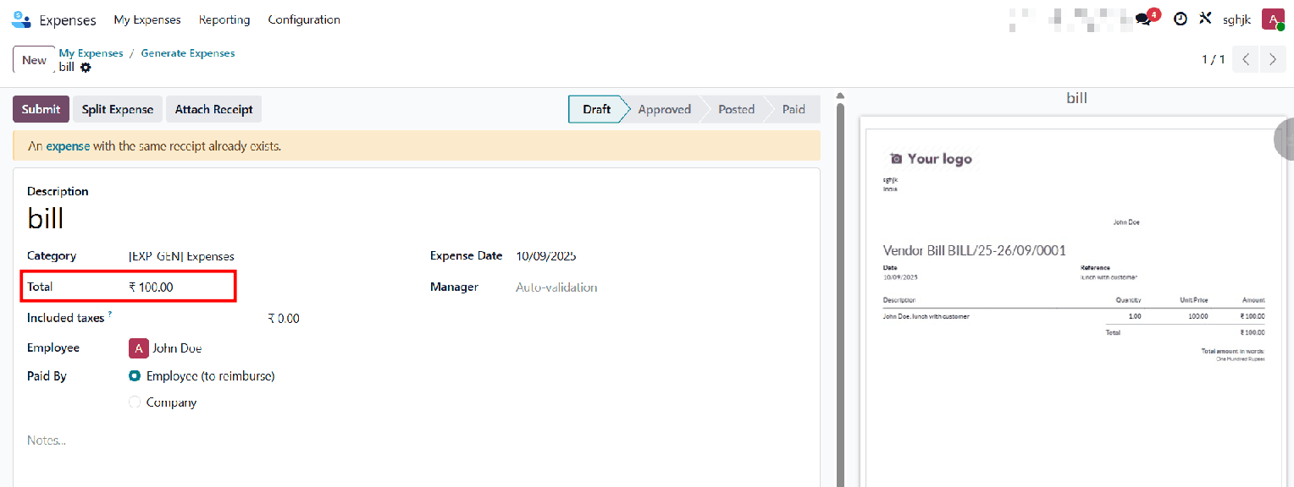Open the Expense Date picker
This screenshot has width=1294, height=487.
pos(545,255)
